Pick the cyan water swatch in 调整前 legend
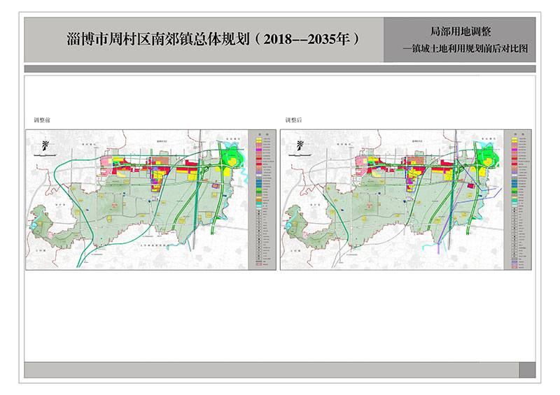The height and width of the screenshot is (395, 560). tap(258, 206)
